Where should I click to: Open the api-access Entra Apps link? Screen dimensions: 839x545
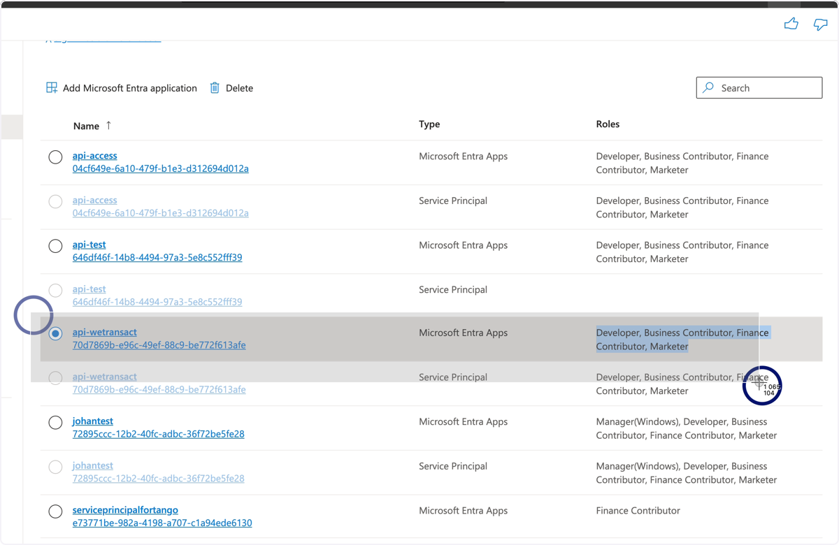[x=95, y=156]
